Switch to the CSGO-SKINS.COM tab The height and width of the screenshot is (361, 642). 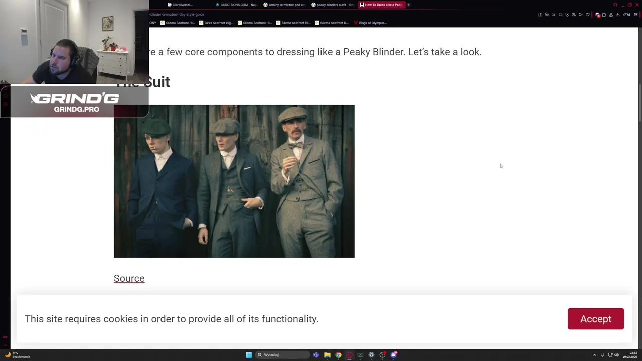(237, 5)
